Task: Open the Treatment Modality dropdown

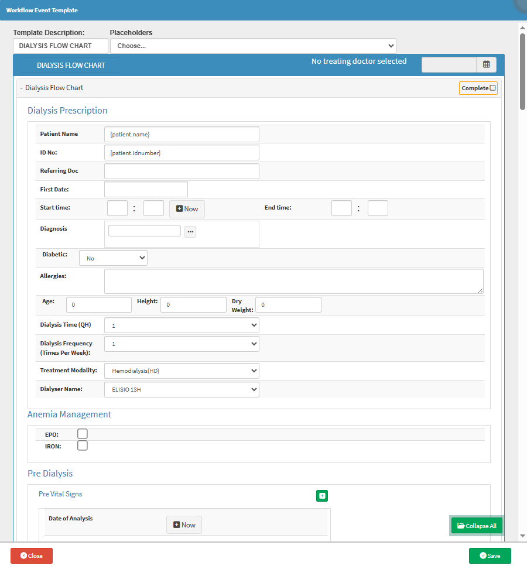Action: 182,371
